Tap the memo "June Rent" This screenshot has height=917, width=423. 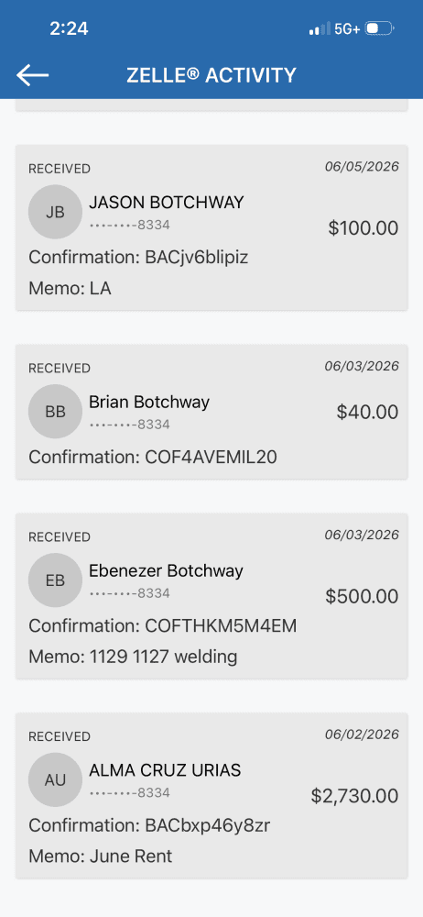(x=131, y=856)
